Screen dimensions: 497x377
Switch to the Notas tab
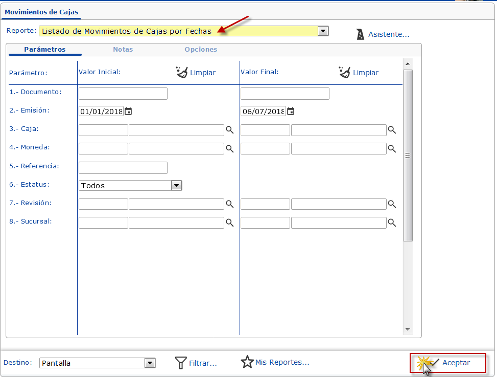coord(123,50)
